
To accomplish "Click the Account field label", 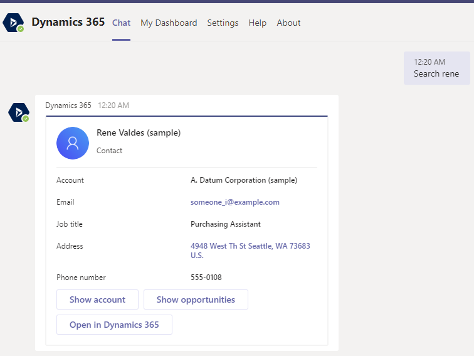I will (70, 180).
